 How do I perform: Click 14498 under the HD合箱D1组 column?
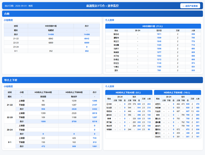click(x=51, y=34)
